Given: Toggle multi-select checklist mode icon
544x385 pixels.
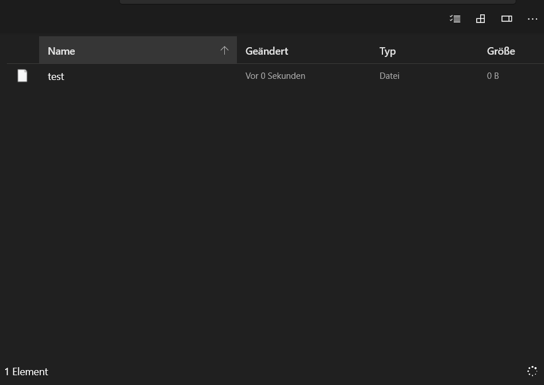Looking at the screenshot, I should pyautogui.click(x=455, y=19).
